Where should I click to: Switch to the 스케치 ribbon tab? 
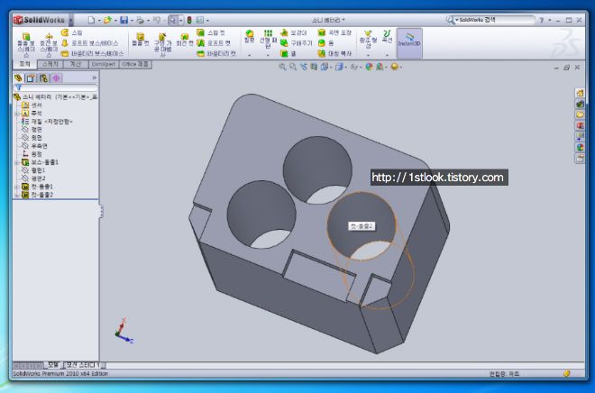(50, 64)
